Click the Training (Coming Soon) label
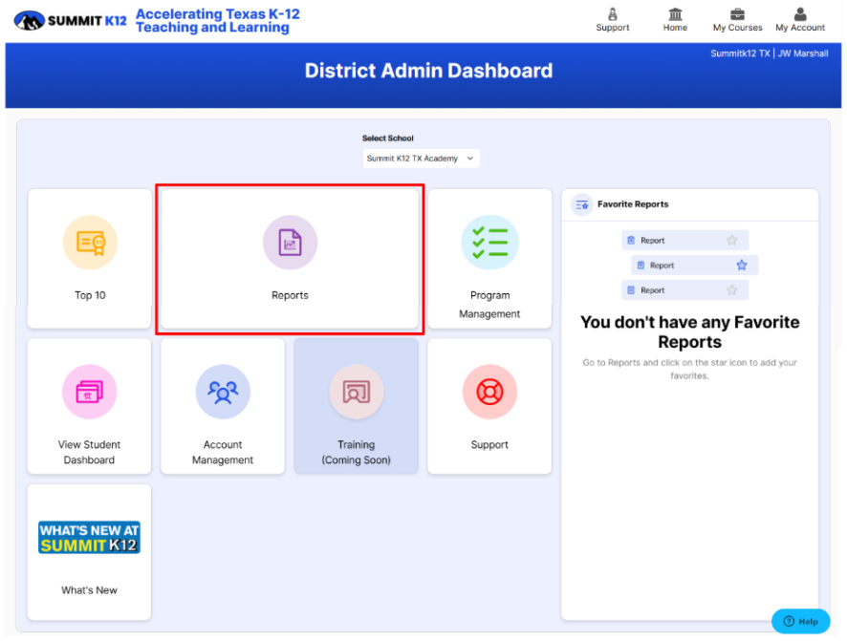847x641 pixels. 356,452
